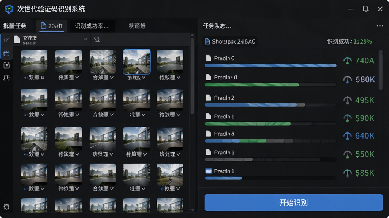Click the file icon of the 640K row
The image size is (389, 218).
click(209, 134)
